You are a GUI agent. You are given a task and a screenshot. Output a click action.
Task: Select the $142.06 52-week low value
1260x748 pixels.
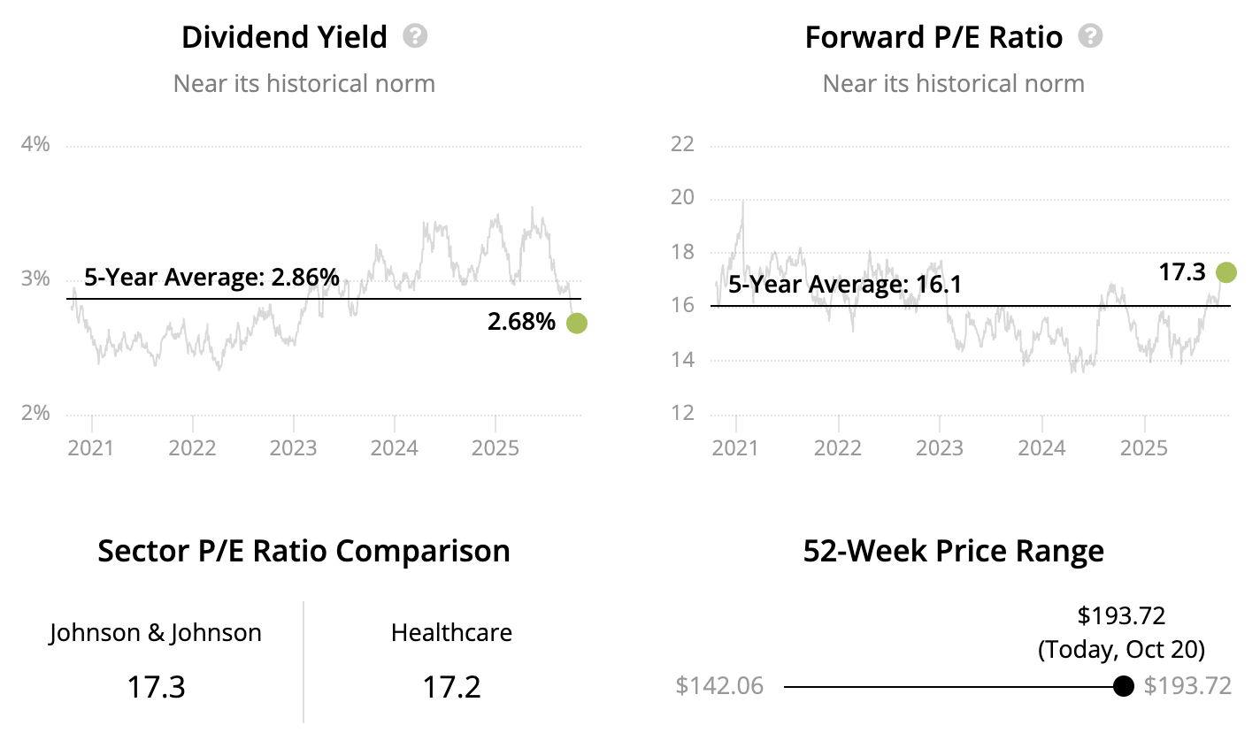click(x=719, y=686)
